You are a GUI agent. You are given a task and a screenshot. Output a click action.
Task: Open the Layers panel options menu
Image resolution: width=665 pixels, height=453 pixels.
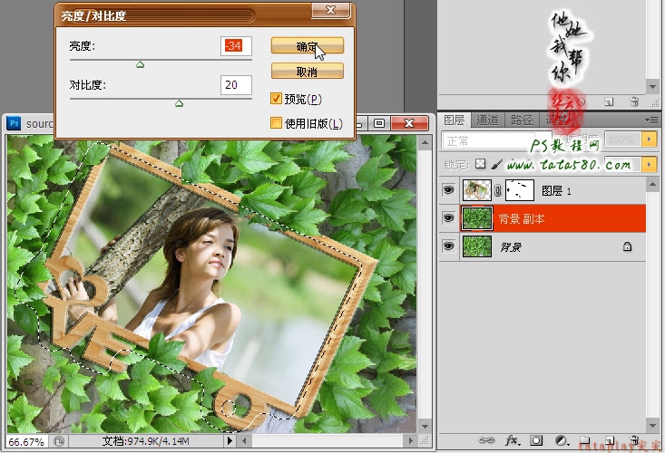click(652, 120)
